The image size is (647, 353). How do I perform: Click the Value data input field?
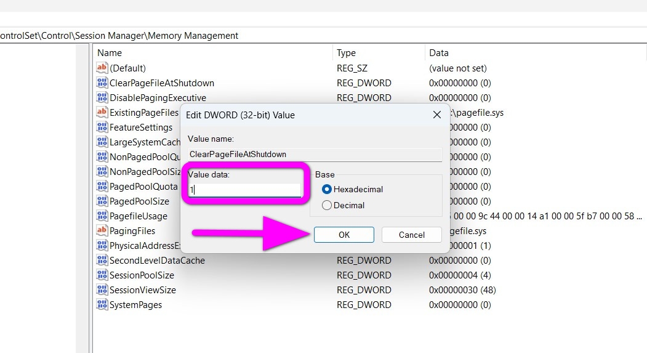(244, 190)
